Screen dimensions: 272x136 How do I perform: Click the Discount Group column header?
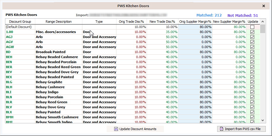pyautogui.click(x=20, y=22)
